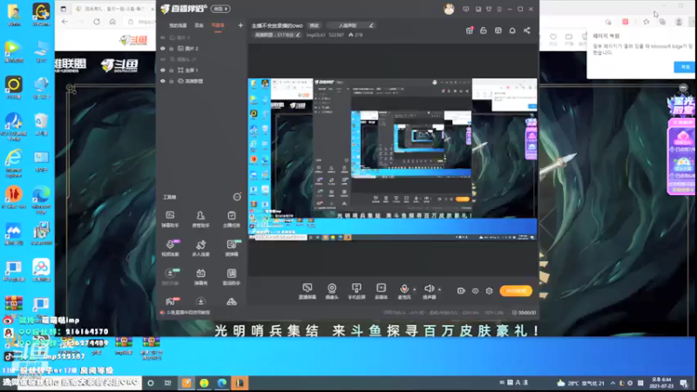The width and height of the screenshot is (697, 392).
Task: Click the stream preview canvas
Action: [x=393, y=159]
